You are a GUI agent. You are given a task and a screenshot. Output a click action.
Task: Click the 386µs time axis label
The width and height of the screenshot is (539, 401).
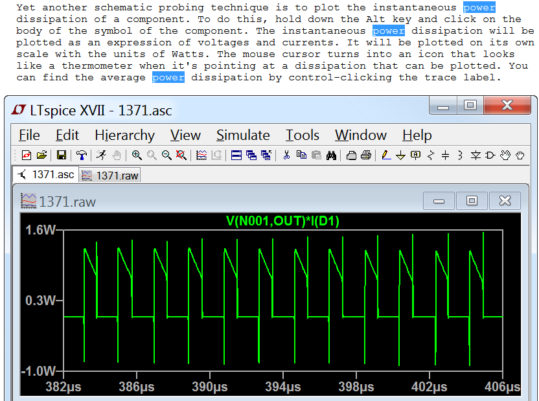(x=137, y=387)
